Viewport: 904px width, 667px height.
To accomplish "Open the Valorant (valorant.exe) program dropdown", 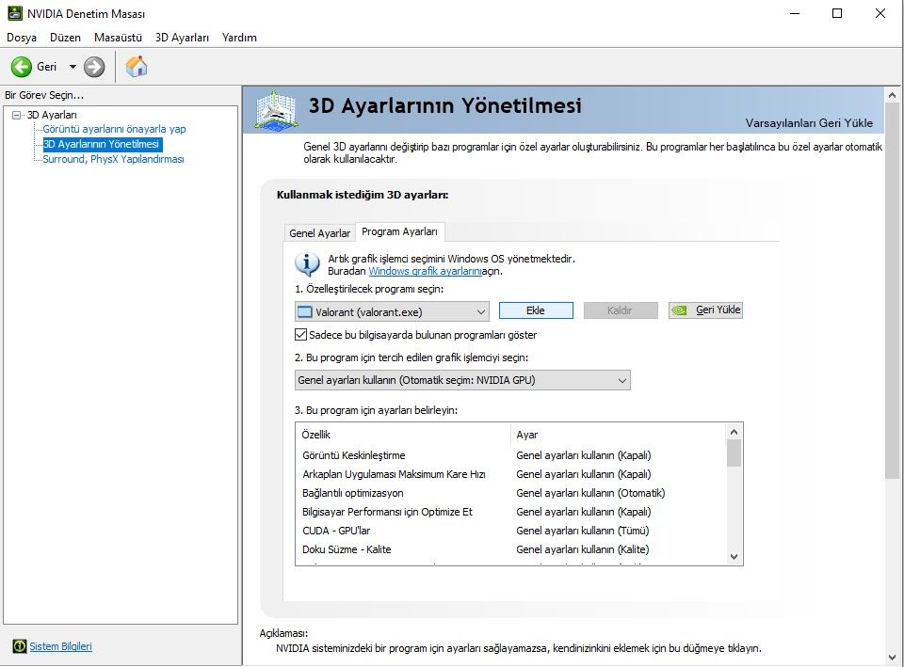I will 392,311.
